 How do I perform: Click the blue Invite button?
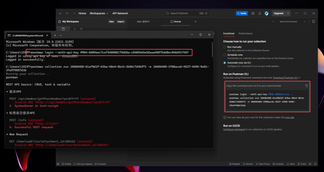click(242, 13)
